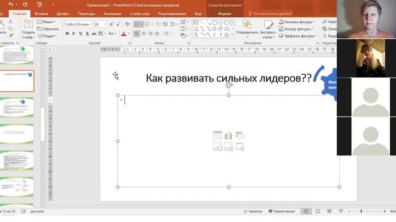Open the Вставка ribbon tab
The image size is (396, 222).
click(x=41, y=14)
